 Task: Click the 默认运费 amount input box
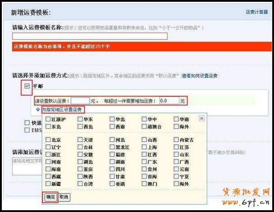(80, 101)
